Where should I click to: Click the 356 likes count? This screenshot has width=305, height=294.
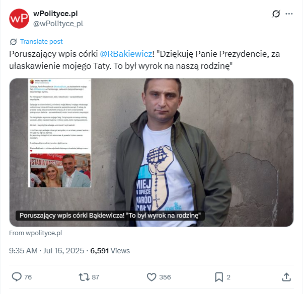click(x=165, y=277)
